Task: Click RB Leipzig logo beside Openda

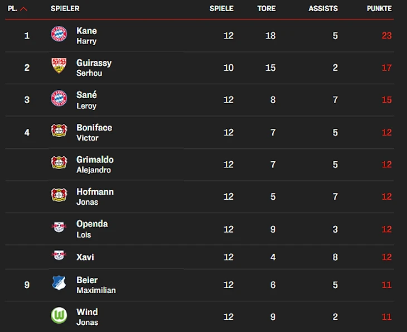Action: [59, 227]
